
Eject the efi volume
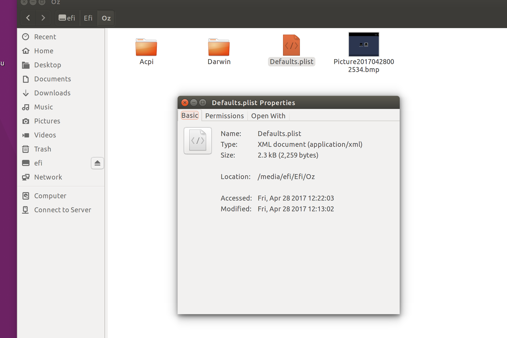[x=97, y=163]
